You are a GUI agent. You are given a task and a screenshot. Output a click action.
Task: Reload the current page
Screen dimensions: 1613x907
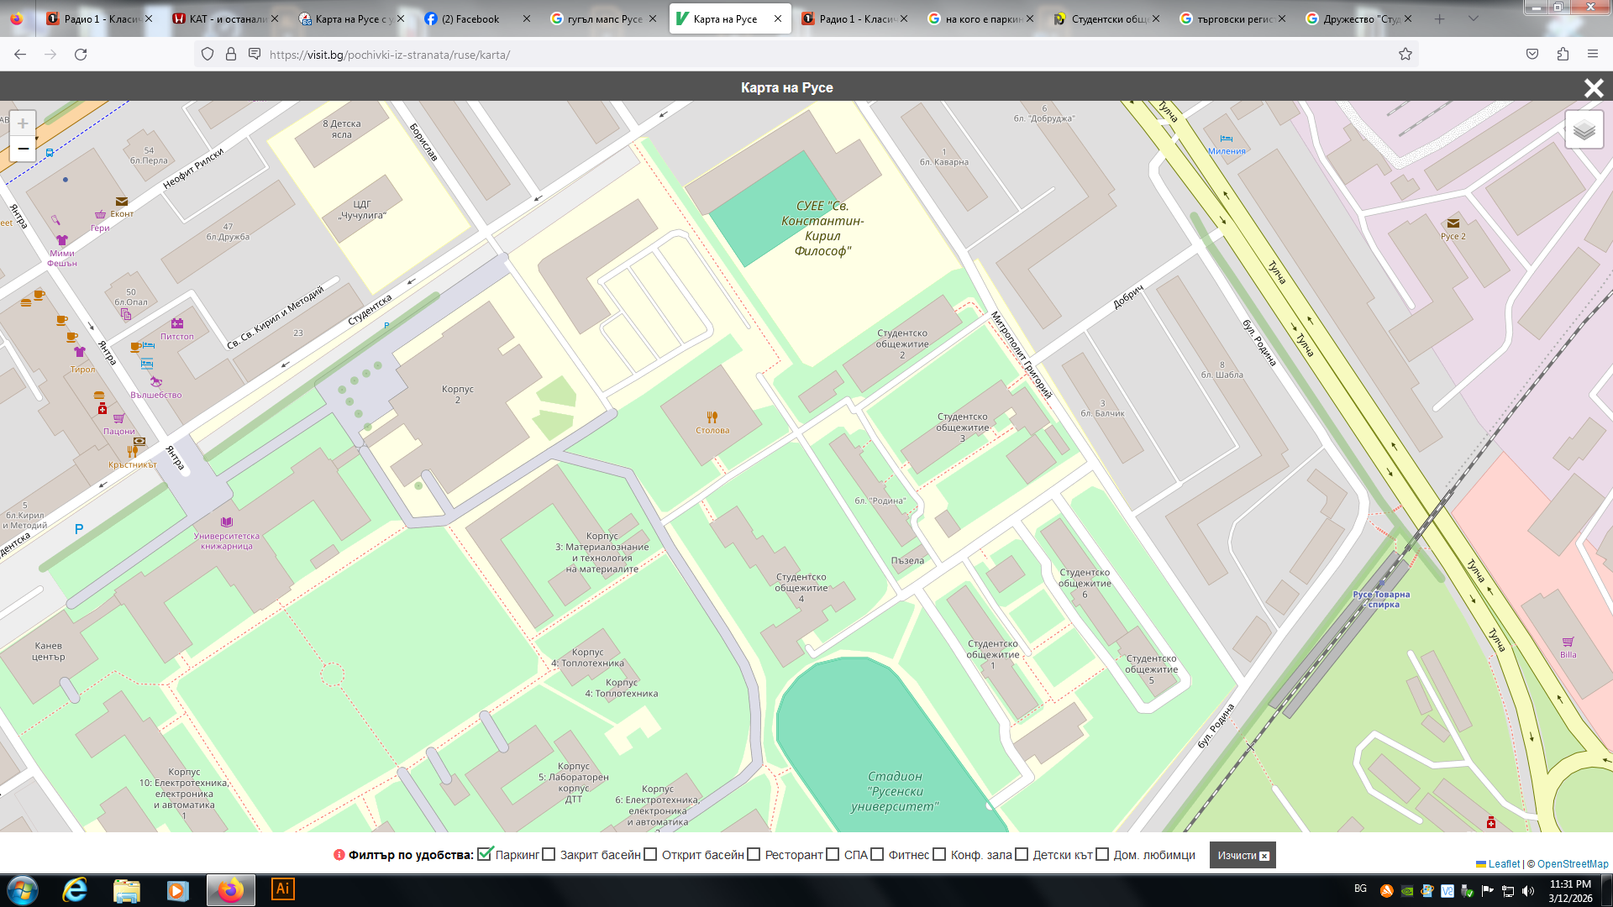coord(81,55)
